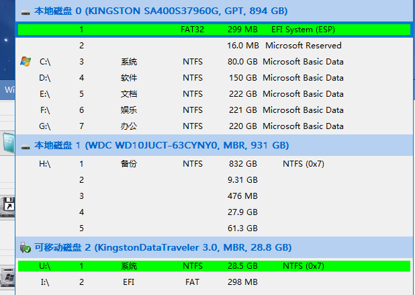Click the 娱乐 volume label
The image size is (415, 295).
coord(129,110)
